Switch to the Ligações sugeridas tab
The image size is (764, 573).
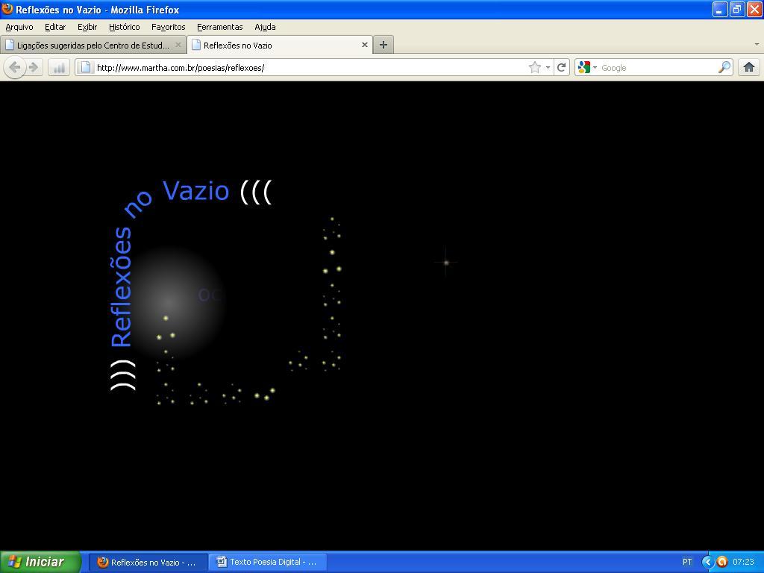(90, 45)
